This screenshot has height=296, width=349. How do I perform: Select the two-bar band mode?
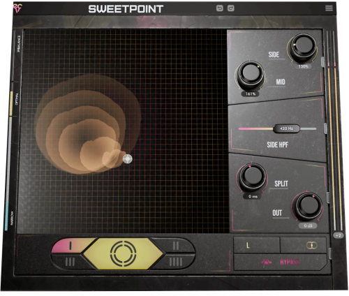(176, 246)
